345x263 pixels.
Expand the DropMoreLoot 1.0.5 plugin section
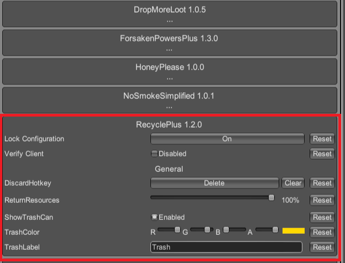tap(170, 14)
